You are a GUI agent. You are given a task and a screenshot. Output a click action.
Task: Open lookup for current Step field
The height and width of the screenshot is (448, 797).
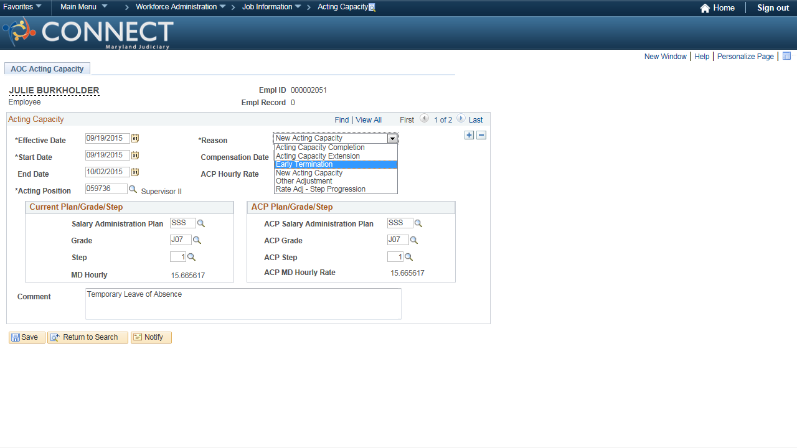(x=191, y=257)
